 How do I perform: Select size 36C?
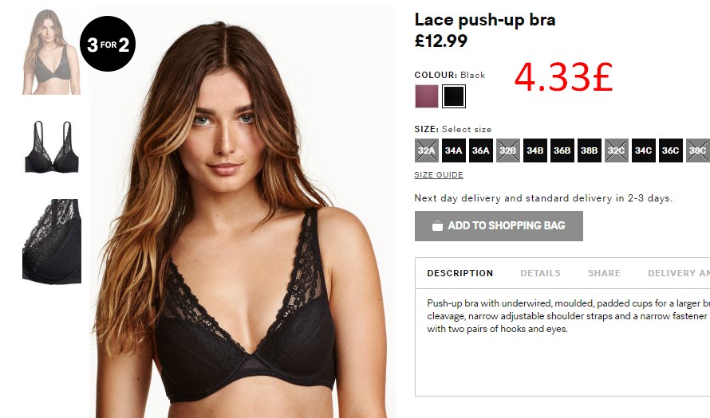pos(671,150)
